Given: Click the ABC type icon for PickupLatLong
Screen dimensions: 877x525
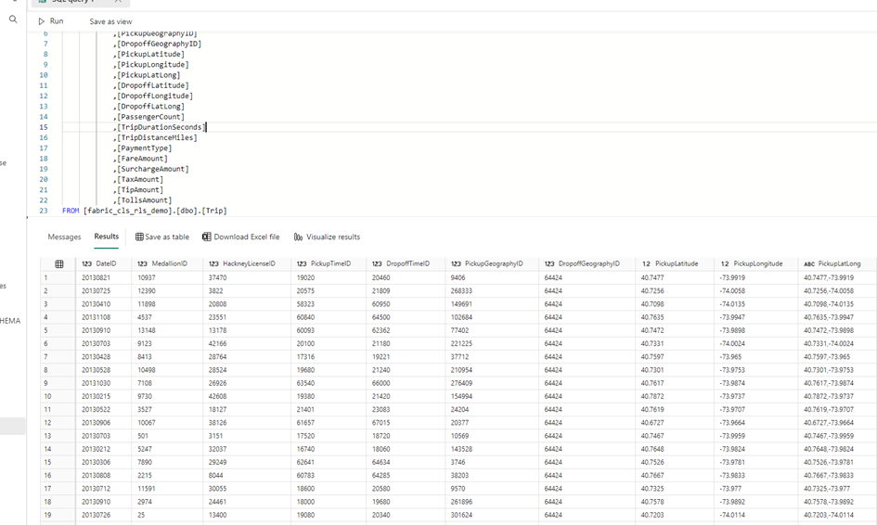Looking at the screenshot, I should click(x=808, y=264).
